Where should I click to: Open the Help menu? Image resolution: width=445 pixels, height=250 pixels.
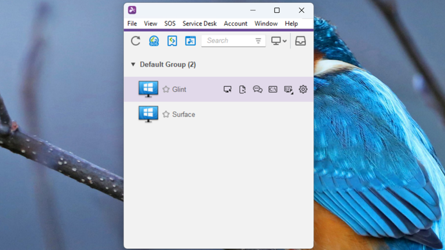[x=291, y=24]
